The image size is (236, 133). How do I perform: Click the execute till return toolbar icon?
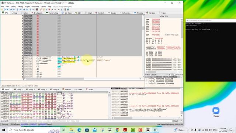tap(31, 10)
